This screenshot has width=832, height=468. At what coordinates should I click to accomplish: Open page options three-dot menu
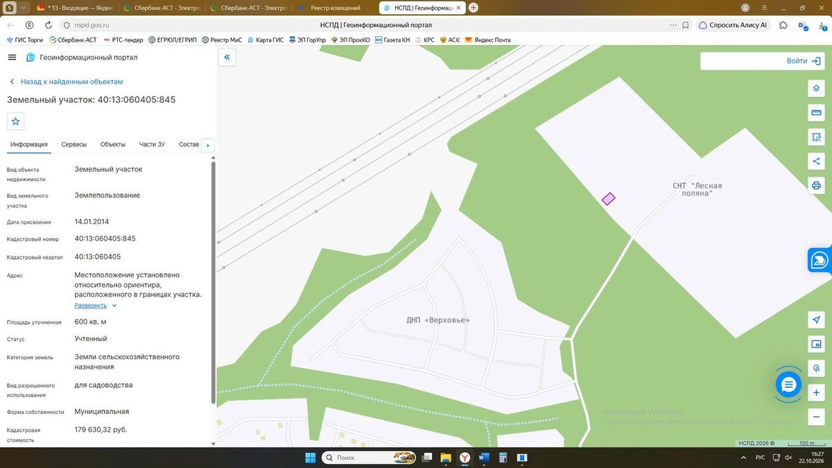(673, 25)
